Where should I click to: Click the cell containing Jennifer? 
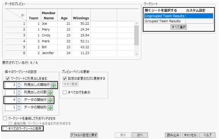49,53
